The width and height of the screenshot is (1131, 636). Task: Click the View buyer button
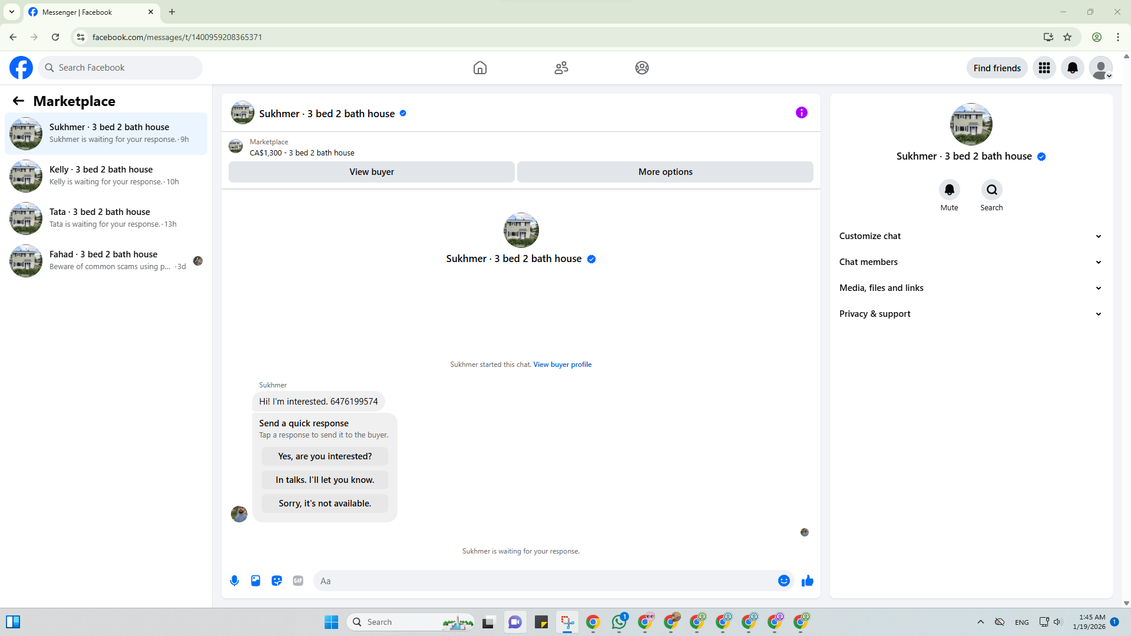click(x=372, y=172)
